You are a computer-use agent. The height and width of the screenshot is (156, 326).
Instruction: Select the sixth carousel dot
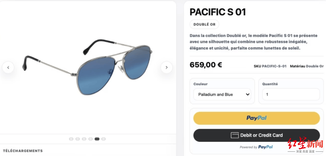[x=104, y=139]
